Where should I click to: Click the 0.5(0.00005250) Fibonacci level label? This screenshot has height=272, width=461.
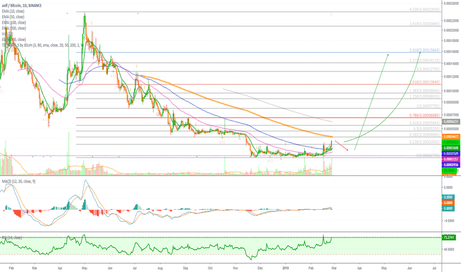426,129
